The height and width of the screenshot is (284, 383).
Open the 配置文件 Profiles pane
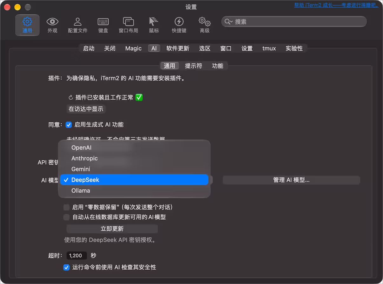(x=77, y=25)
